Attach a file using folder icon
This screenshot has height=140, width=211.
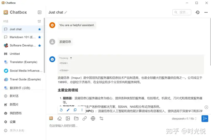76,118
